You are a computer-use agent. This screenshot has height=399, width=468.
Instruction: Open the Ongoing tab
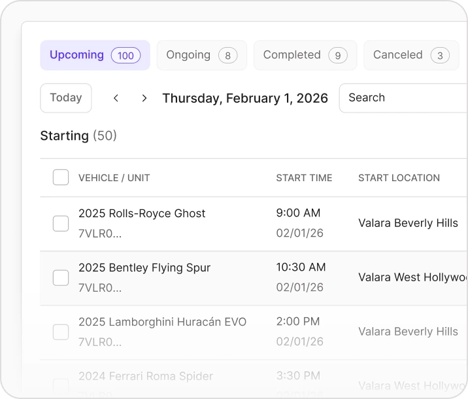pyautogui.click(x=202, y=55)
